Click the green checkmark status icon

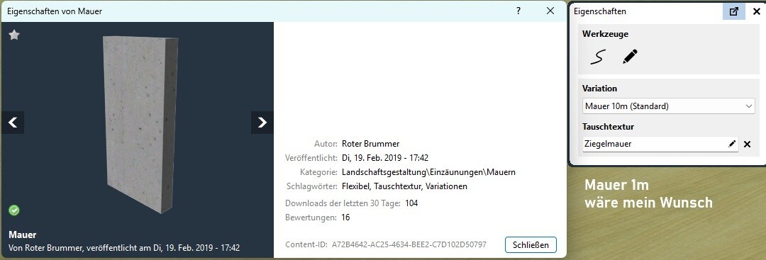(x=14, y=210)
